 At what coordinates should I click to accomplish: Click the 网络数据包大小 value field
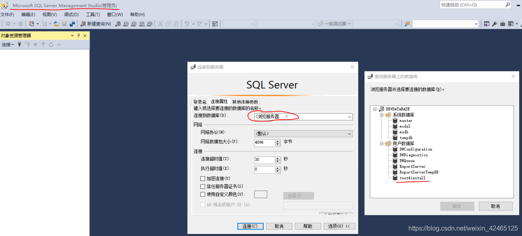coord(265,142)
